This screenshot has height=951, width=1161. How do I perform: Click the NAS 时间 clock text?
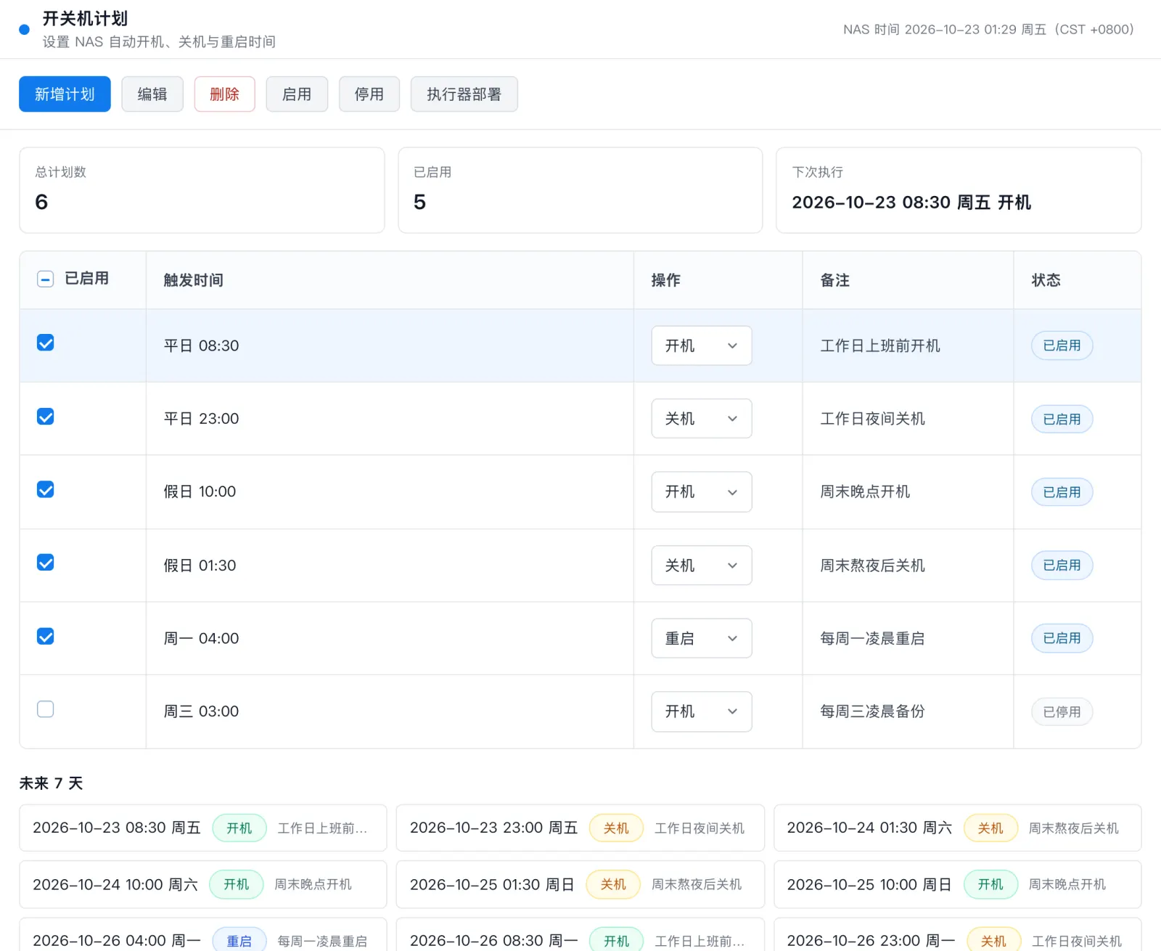988,30
